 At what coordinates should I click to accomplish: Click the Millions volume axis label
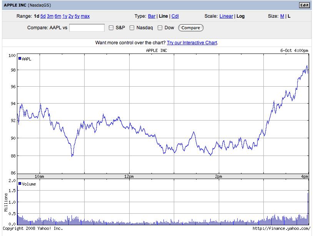6,202
